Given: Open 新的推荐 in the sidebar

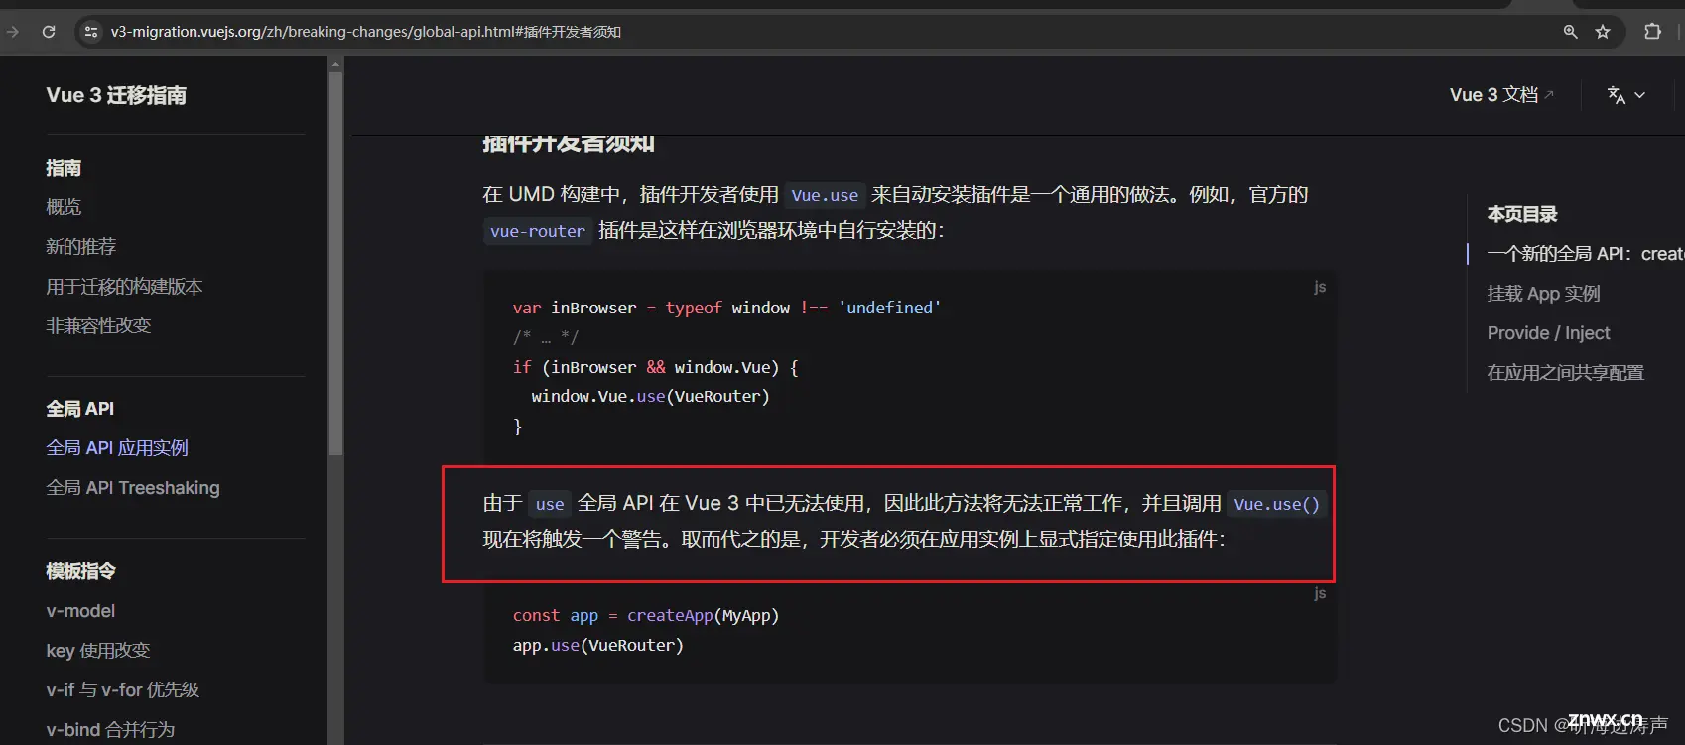Looking at the screenshot, I should [x=81, y=246].
